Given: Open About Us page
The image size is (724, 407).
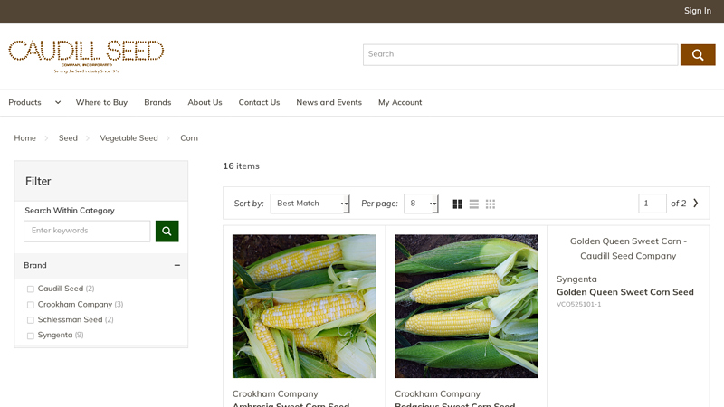Looking at the screenshot, I should coord(205,102).
